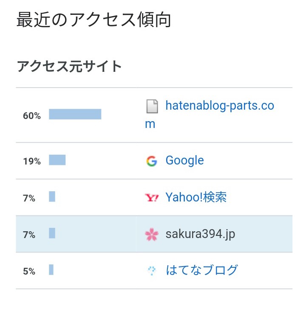Click the bar in the sakura394.jp row
This screenshot has width=306, height=312.
tap(52, 233)
